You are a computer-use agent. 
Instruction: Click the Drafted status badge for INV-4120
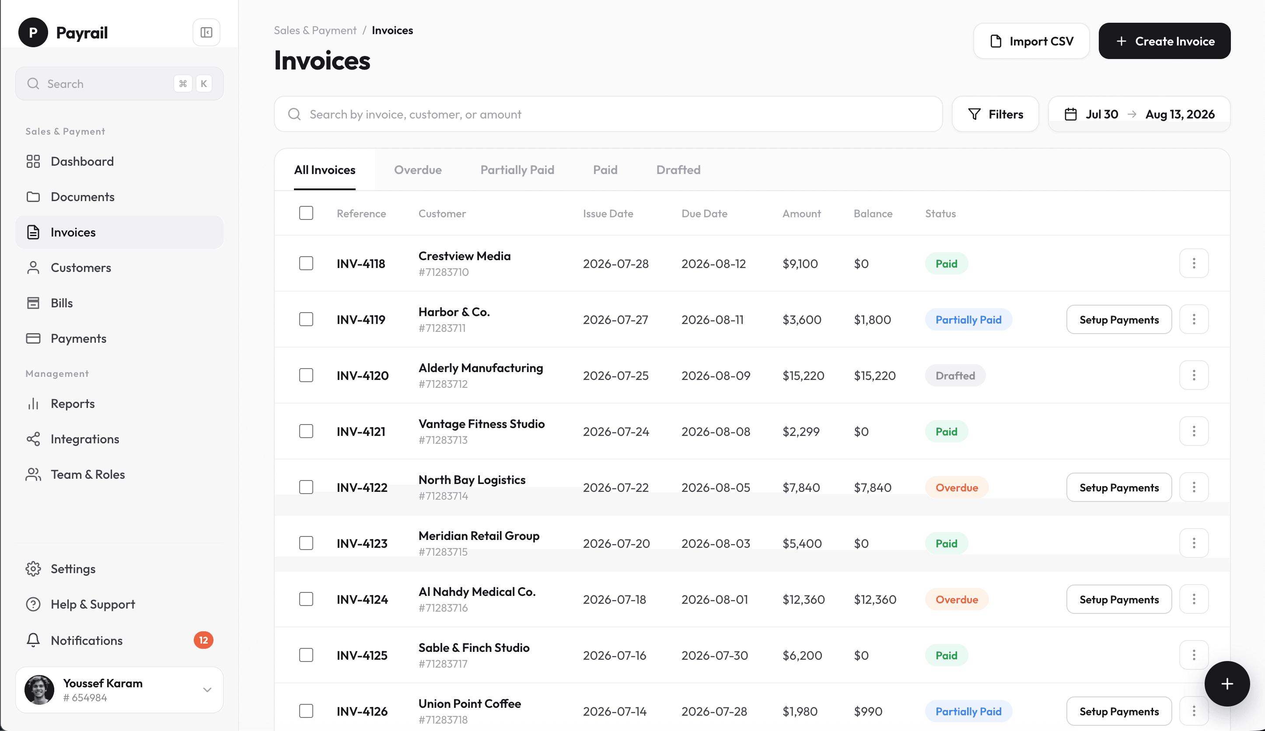[955, 375]
